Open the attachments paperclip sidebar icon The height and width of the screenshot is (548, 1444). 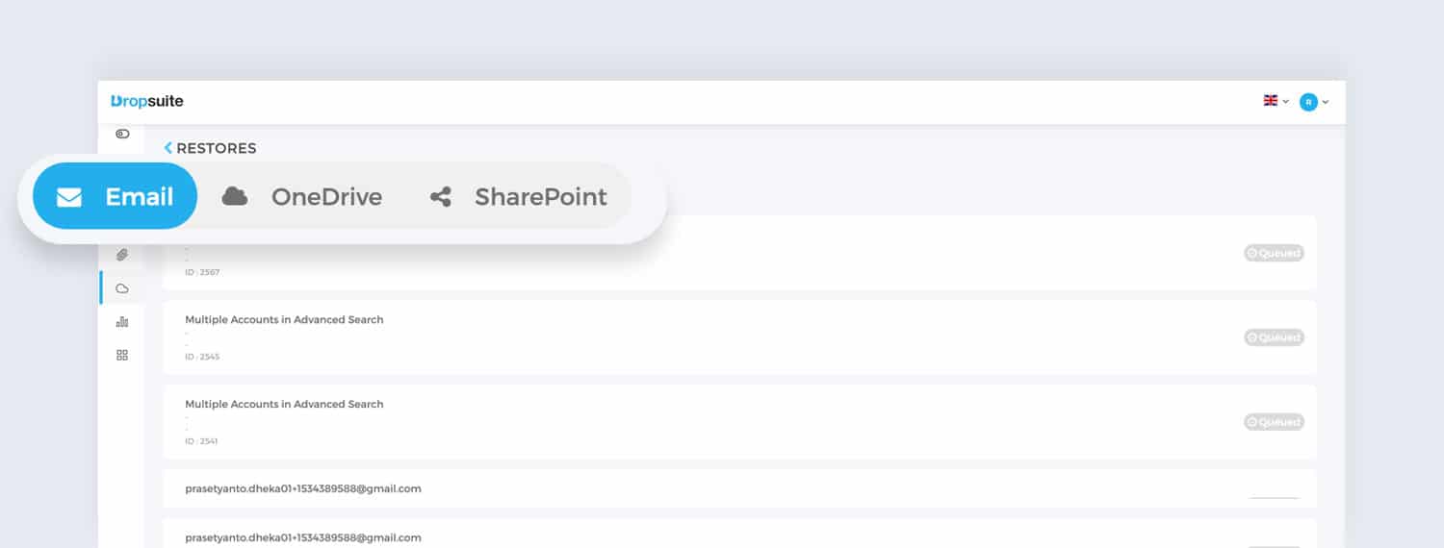pyautogui.click(x=122, y=255)
